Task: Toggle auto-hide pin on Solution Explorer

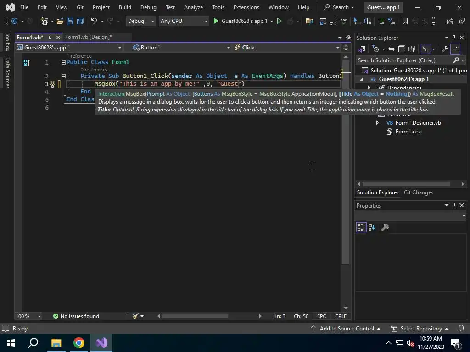Action: click(x=454, y=38)
